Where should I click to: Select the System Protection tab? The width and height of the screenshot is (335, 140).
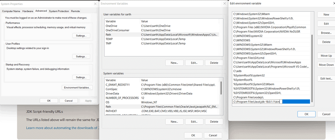[59, 11]
